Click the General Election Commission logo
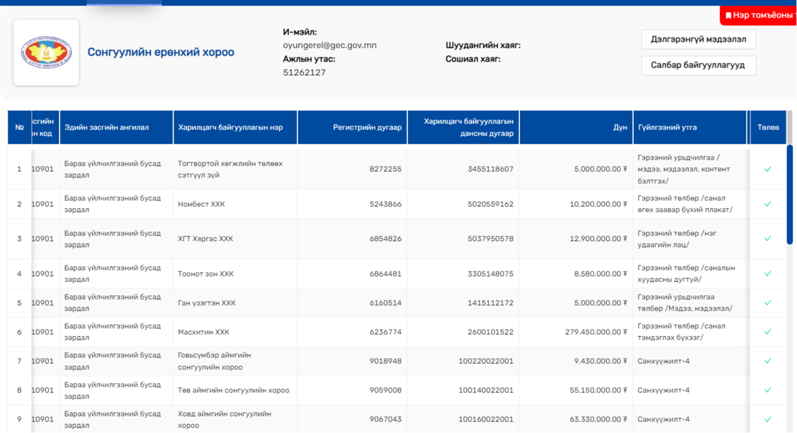The width and height of the screenshot is (797, 433). (46, 53)
